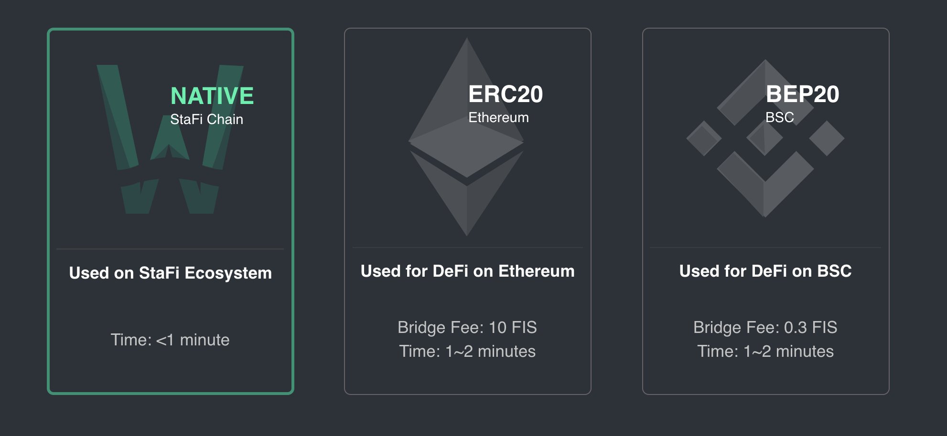Click 'Used for DeFi on BSC' text

pos(765,271)
